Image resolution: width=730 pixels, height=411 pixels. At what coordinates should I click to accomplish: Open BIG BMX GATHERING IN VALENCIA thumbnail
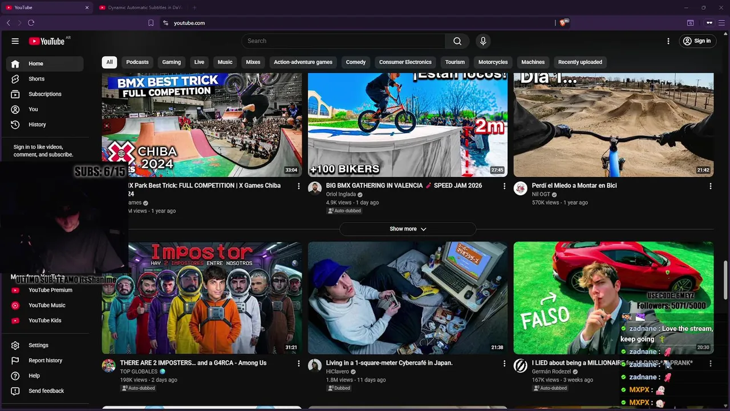[x=408, y=124]
